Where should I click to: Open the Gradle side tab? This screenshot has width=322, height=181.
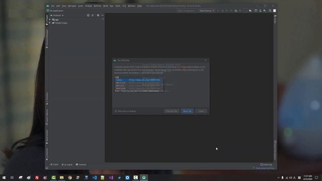click(x=275, y=19)
